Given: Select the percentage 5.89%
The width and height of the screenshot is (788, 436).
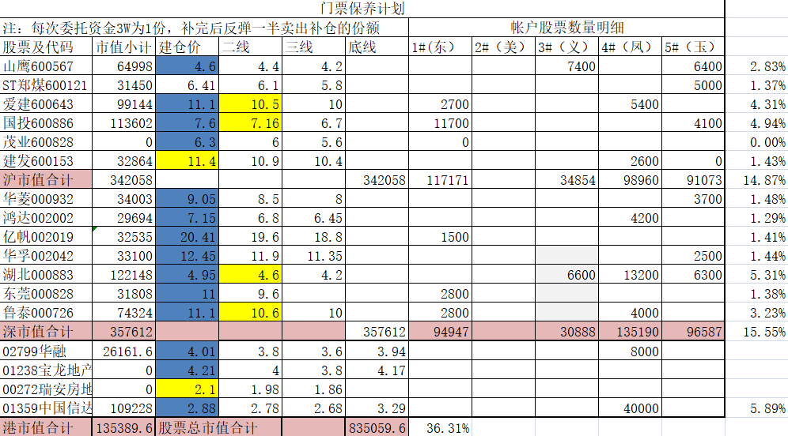Looking at the screenshot, I should click(x=756, y=408).
